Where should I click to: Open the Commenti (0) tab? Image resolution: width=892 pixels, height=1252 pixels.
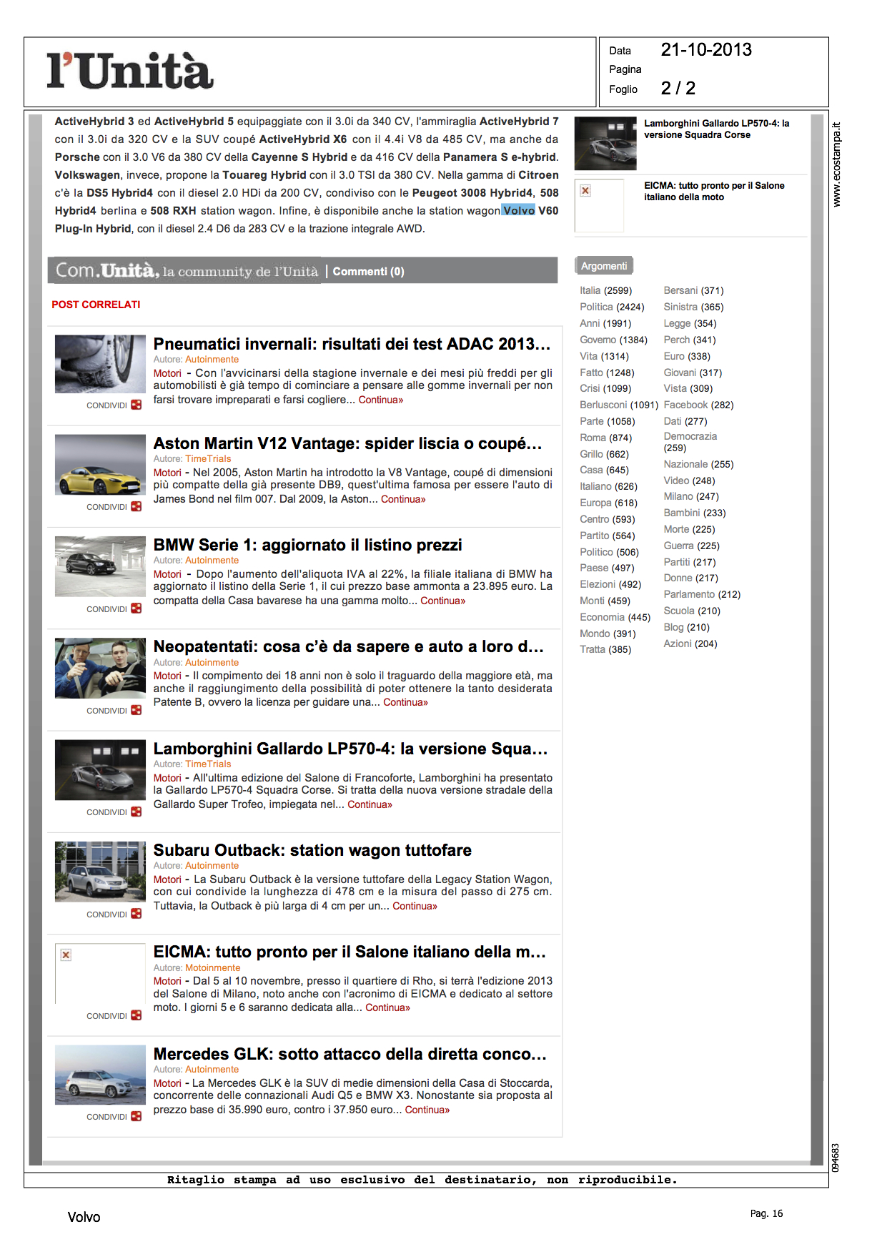click(368, 272)
